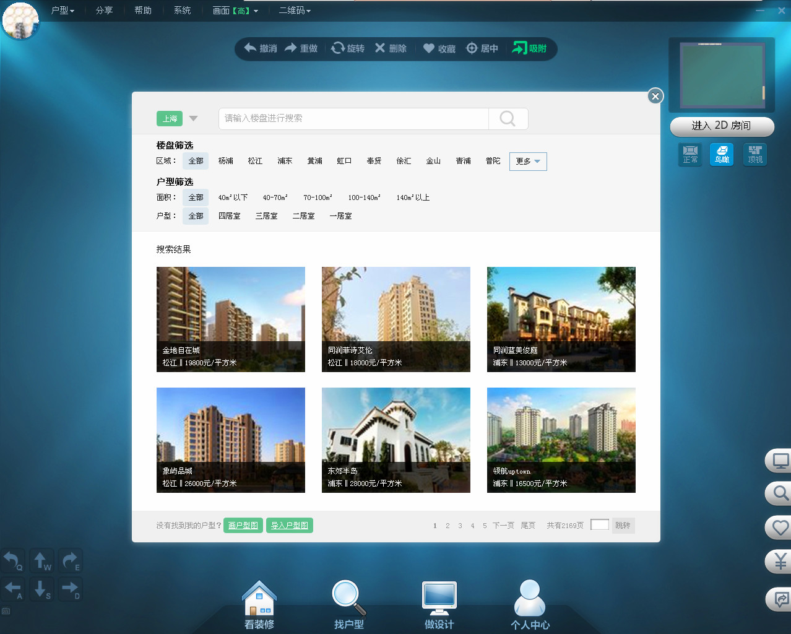
Task: Click the 收藏 heart icon in toolbar
Action: (x=429, y=48)
